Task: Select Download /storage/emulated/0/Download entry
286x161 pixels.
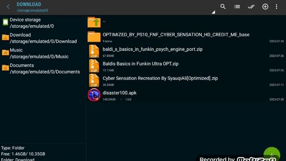Action: click(x=43, y=38)
